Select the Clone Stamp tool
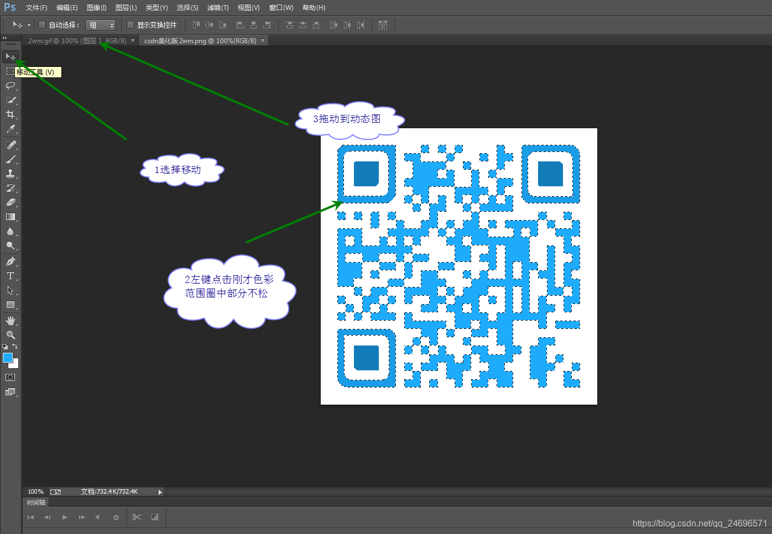The image size is (772, 534). [11, 174]
